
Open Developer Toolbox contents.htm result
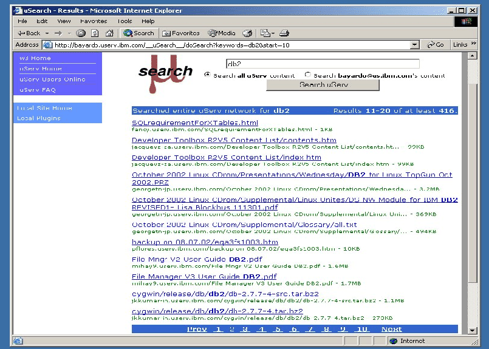(x=234, y=140)
